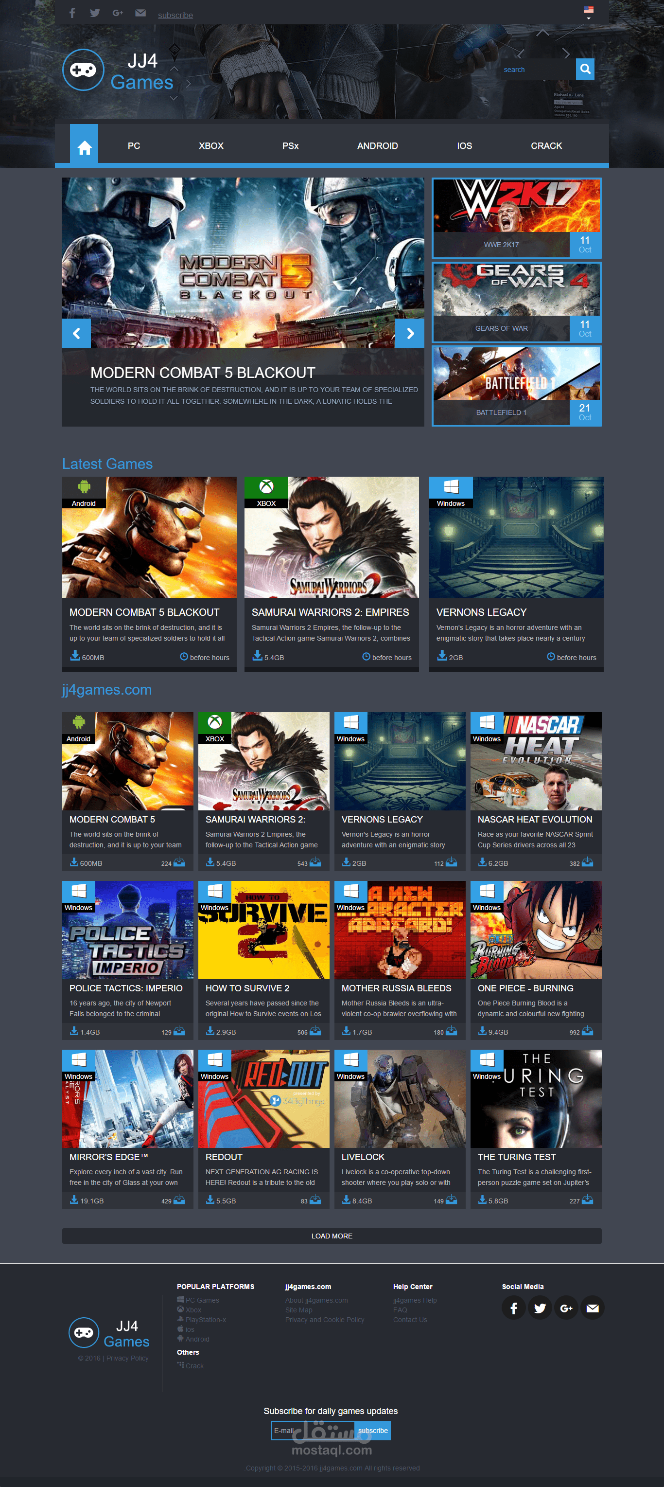664x1487 pixels.
Task: Click the magnifier search button
Action: coord(585,69)
